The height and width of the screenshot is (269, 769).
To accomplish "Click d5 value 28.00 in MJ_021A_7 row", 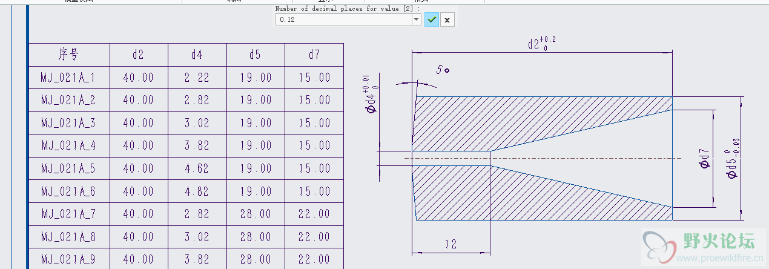I will pos(256,214).
